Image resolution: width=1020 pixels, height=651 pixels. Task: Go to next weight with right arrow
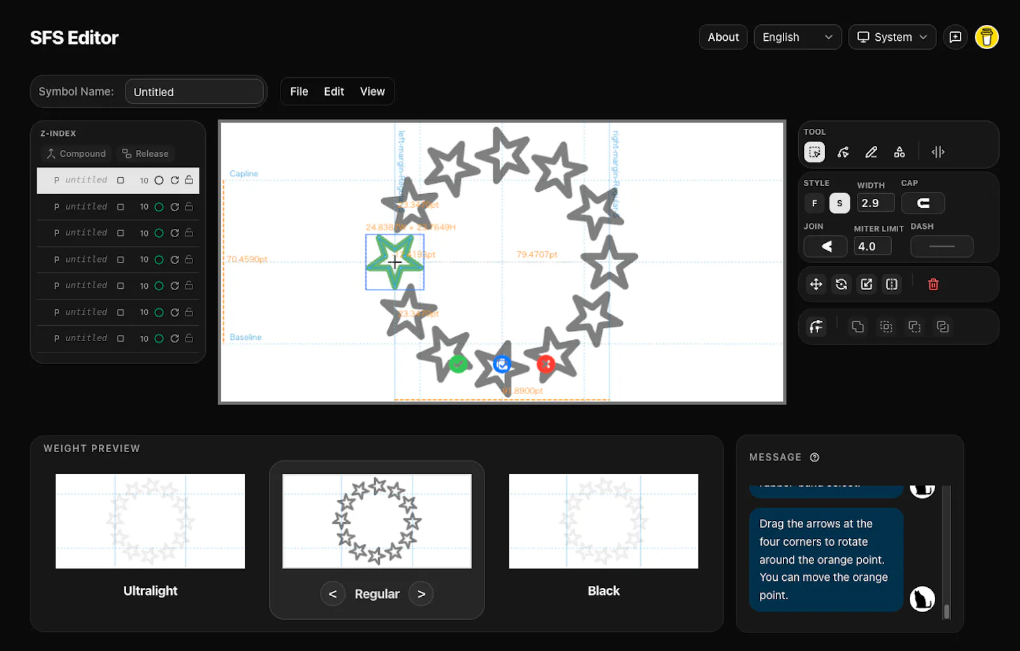point(421,594)
